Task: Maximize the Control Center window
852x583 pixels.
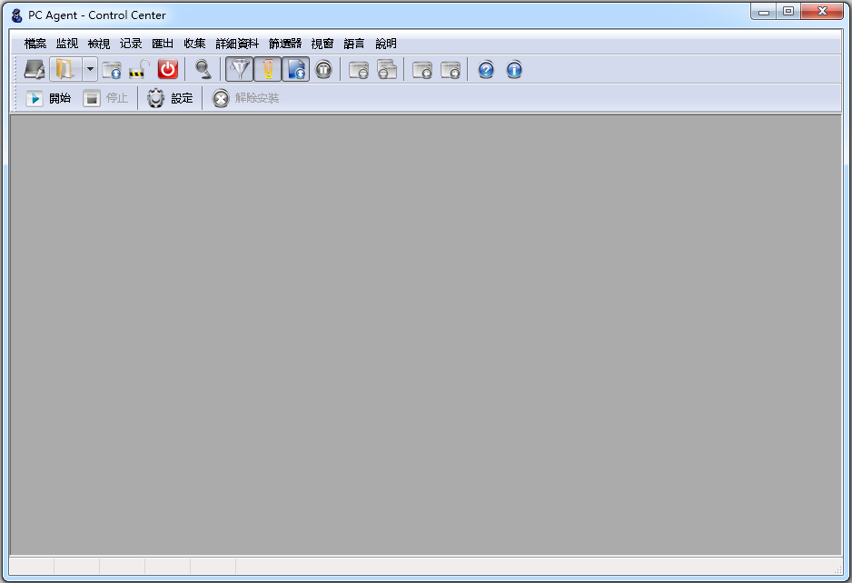Action: 788,12
